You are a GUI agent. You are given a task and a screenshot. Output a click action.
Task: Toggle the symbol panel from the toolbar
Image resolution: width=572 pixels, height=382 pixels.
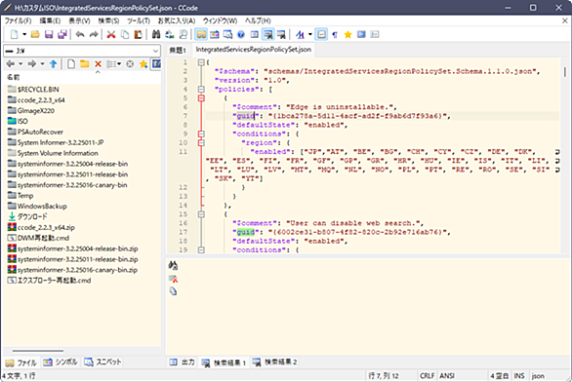point(215,35)
